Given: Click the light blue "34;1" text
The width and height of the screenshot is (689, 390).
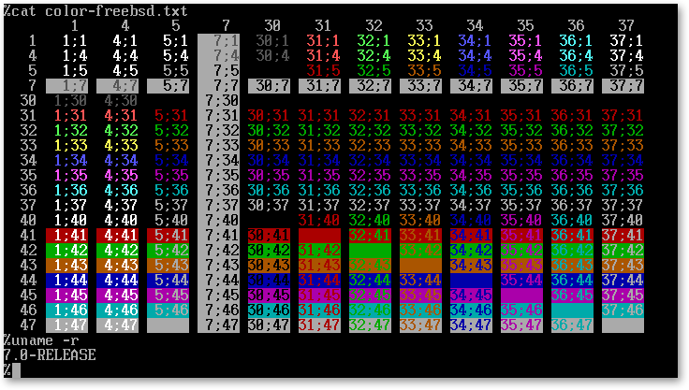Looking at the screenshot, I should click(475, 41).
